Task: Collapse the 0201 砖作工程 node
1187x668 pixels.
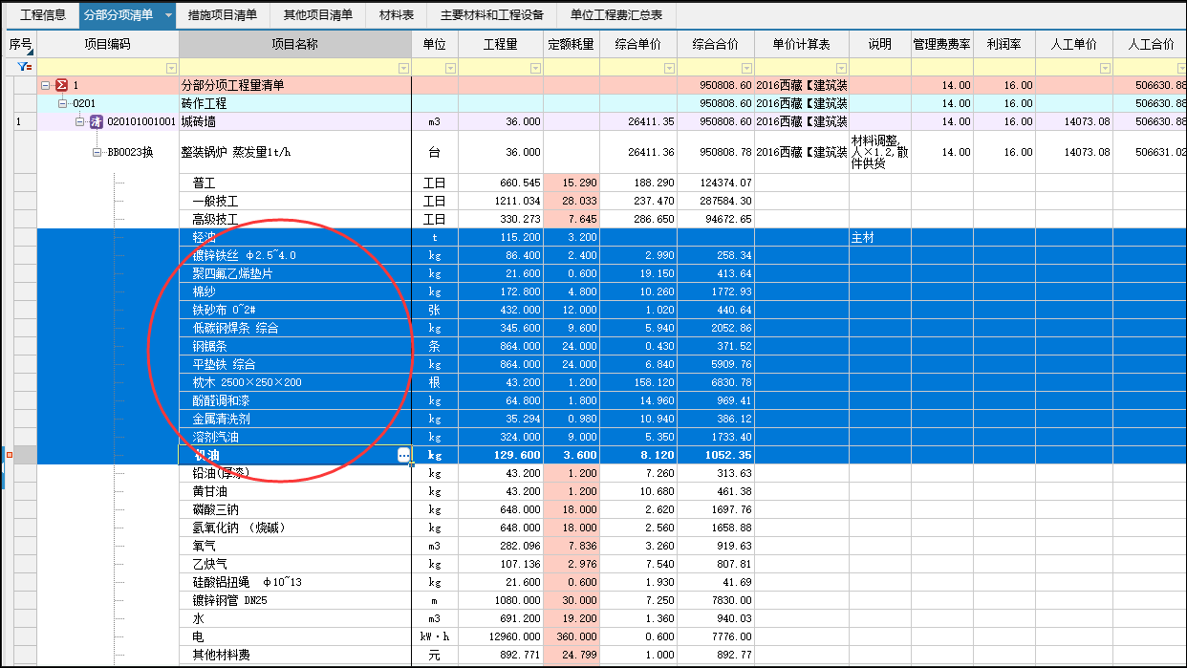Action: click(x=63, y=103)
